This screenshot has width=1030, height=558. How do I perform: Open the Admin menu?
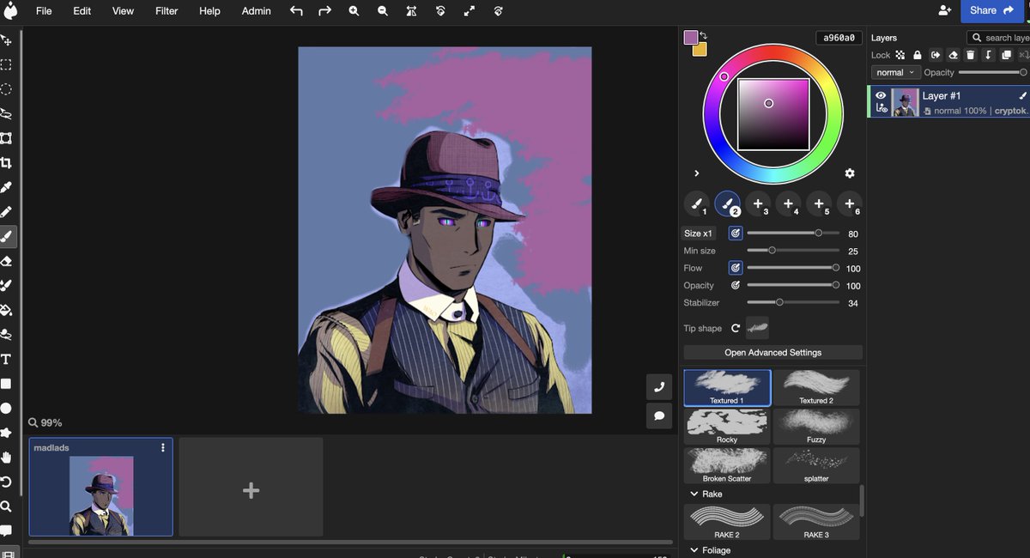[x=256, y=11]
